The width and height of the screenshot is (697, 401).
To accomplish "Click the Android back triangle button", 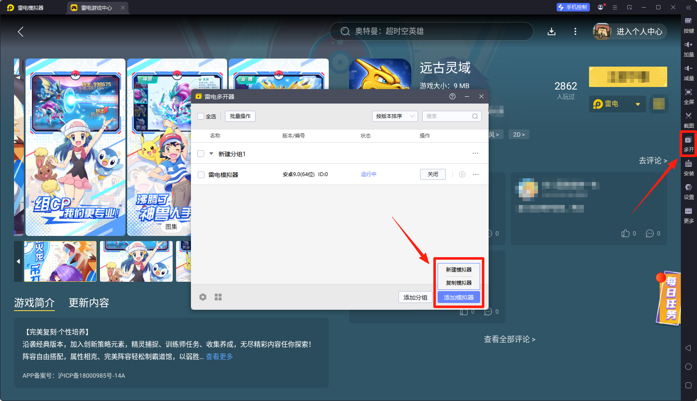I will coord(688,348).
